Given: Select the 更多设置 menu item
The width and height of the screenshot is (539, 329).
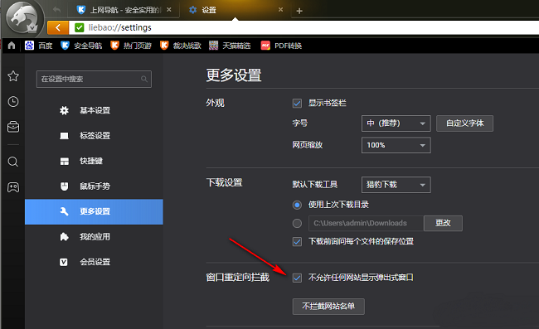Looking at the screenshot, I should click(94, 211).
